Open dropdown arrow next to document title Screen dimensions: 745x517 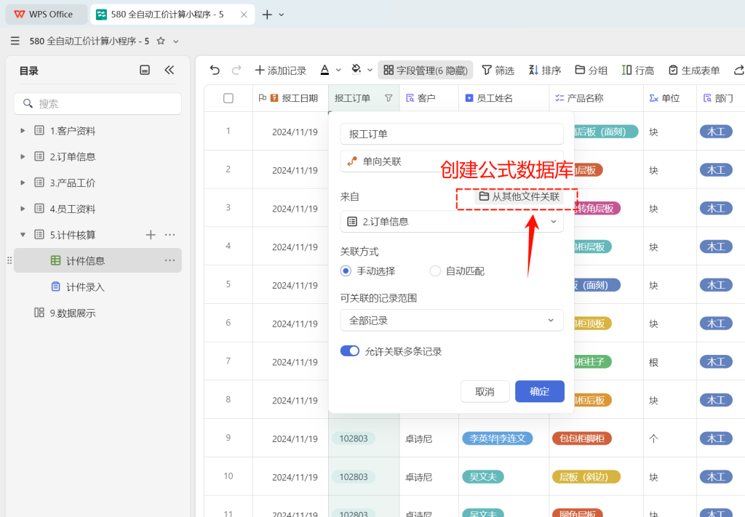(176, 41)
